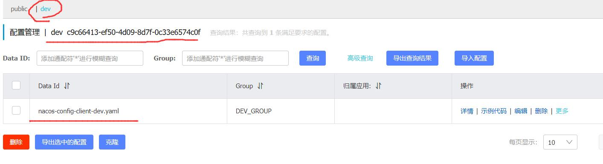
Task: Click the 删除 link in the row
Action: [x=541, y=111]
